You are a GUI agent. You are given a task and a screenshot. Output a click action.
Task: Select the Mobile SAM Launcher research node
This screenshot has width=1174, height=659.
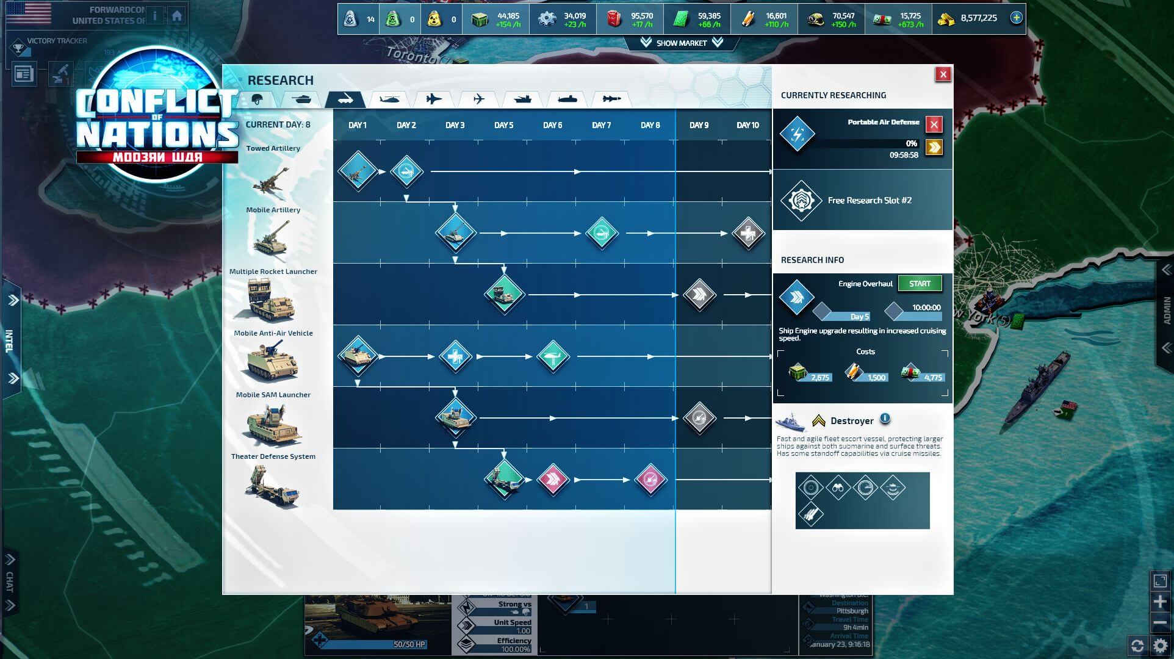click(455, 418)
